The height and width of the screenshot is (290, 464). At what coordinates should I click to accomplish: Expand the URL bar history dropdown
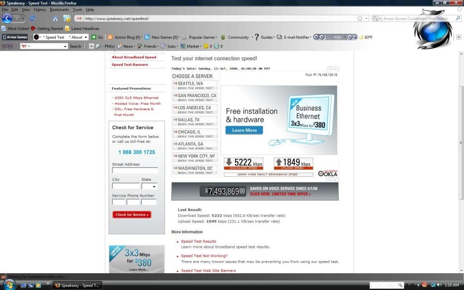367,18
